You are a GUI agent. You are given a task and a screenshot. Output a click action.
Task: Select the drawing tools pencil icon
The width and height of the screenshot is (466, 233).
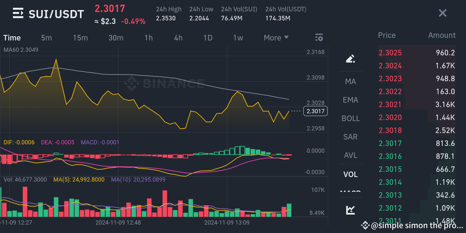[350, 58]
